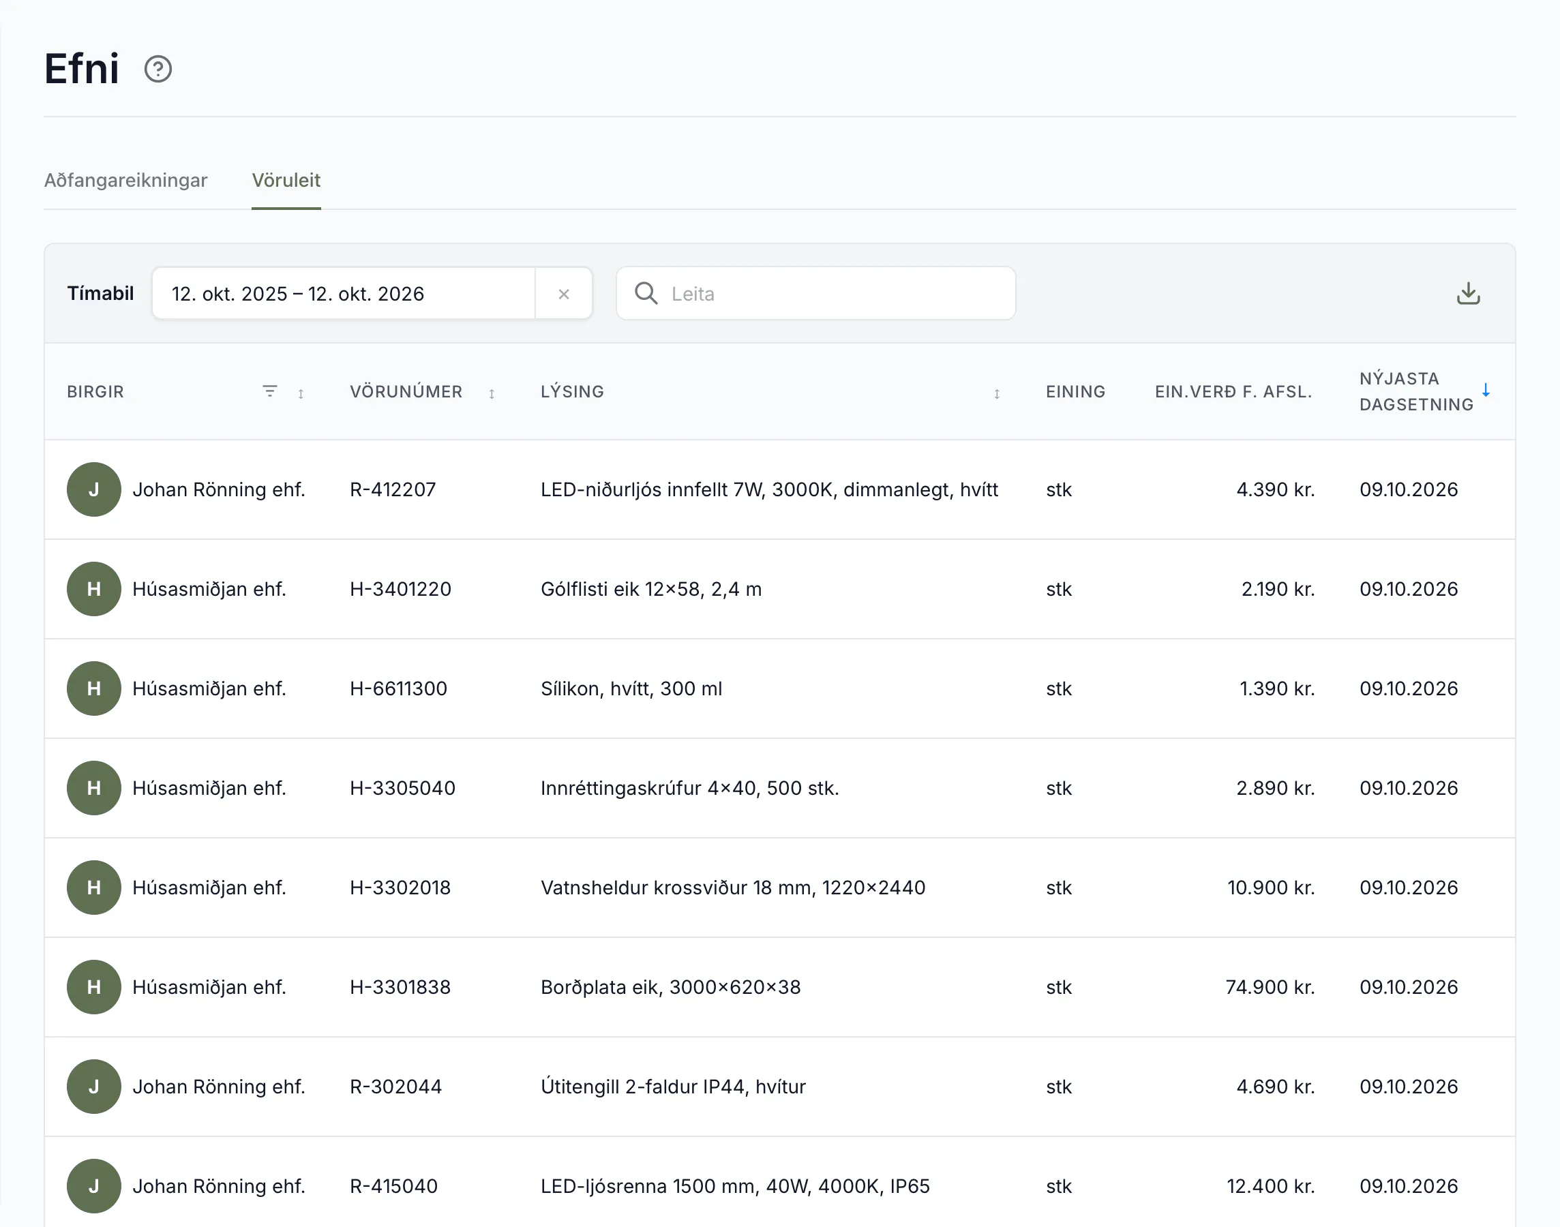Open the help icon next to Efni

click(x=158, y=69)
